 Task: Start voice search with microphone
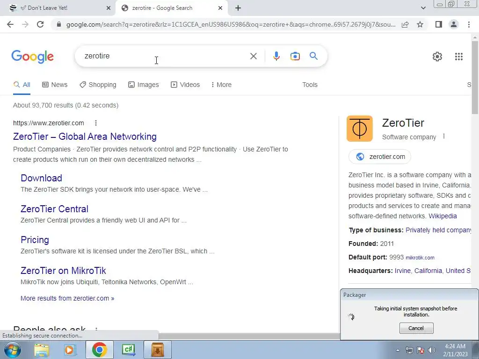[276, 56]
